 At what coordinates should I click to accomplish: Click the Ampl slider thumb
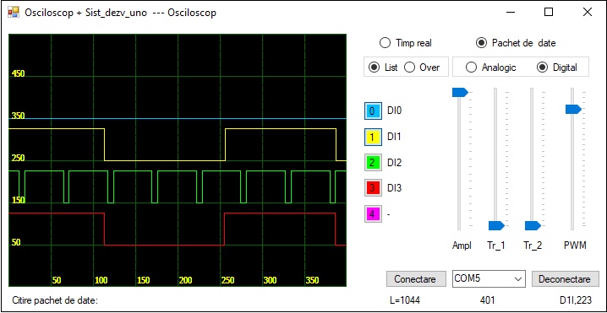(x=460, y=92)
